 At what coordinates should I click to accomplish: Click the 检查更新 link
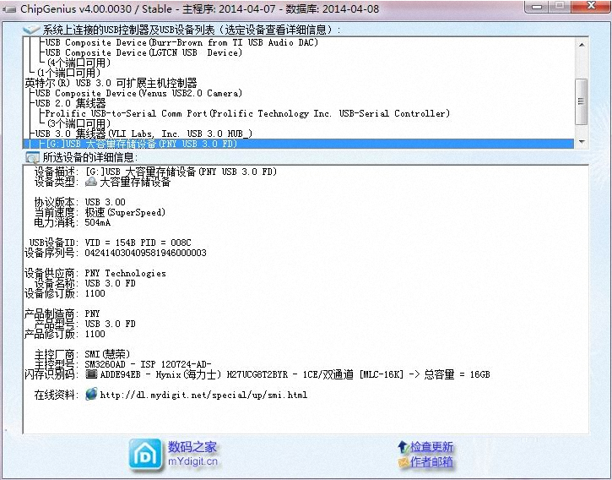pos(431,447)
